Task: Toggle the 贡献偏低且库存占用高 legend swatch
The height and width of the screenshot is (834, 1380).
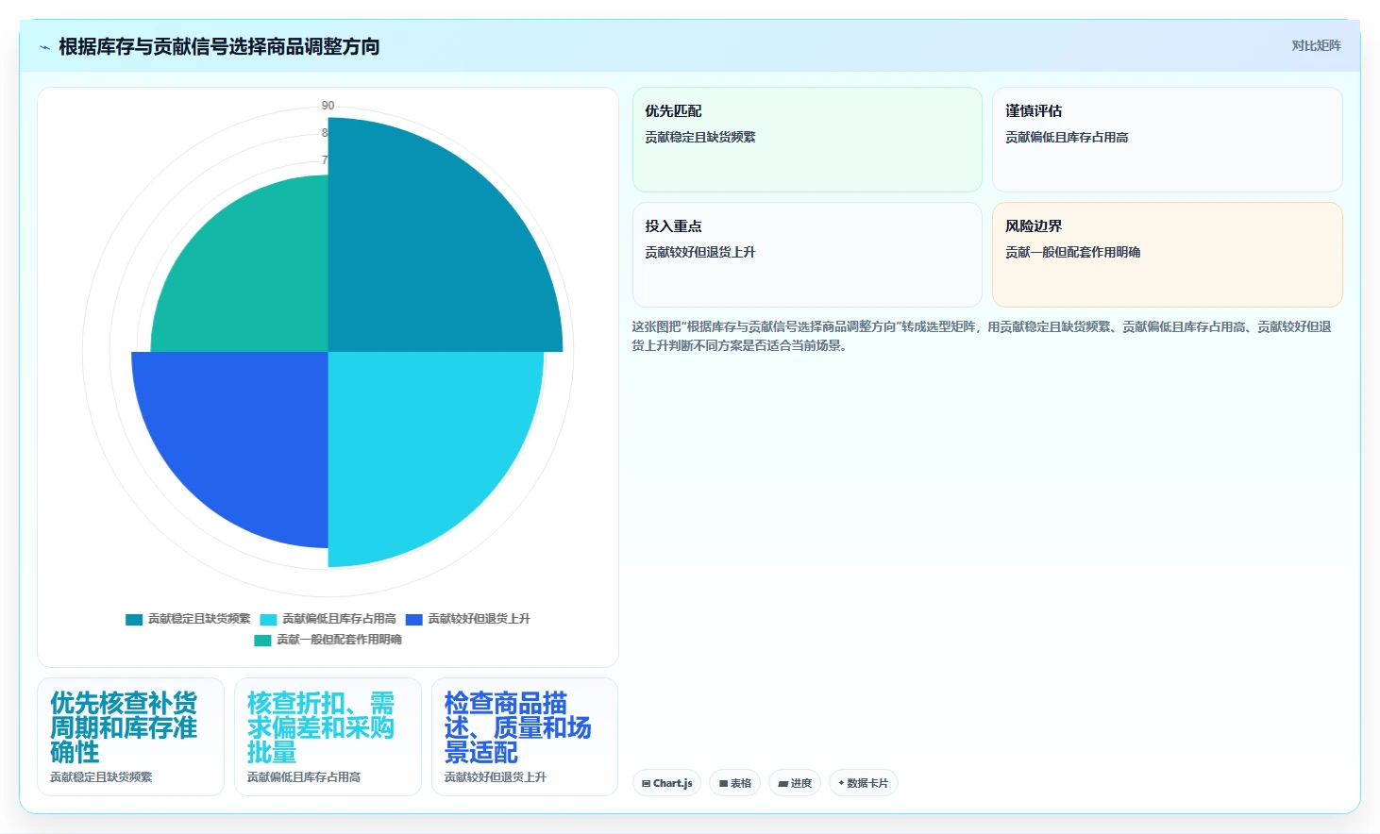Action: (268, 620)
